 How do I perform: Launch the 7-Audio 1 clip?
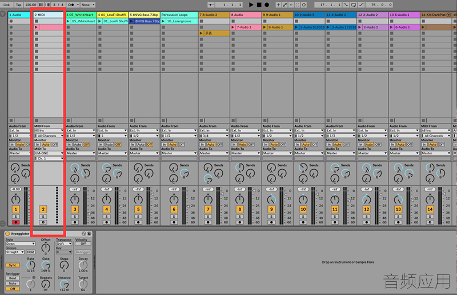pyautogui.click(x=233, y=27)
